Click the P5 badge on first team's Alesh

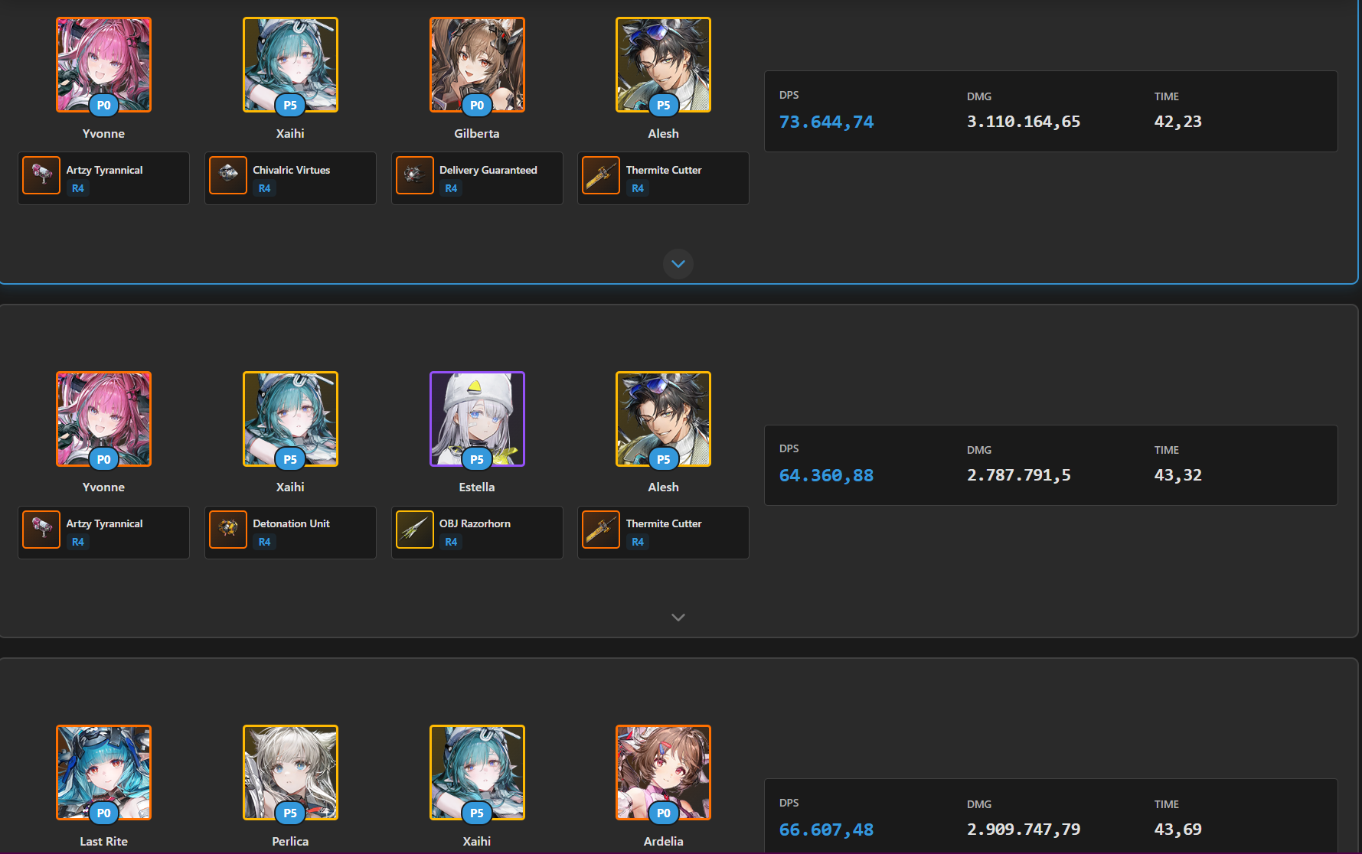(x=663, y=106)
